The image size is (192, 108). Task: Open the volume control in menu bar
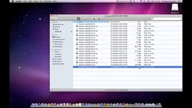(145, 1)
